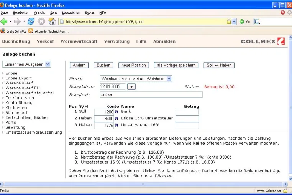
Task: Select the Erlöse Export template
Action: coord(18,78)
